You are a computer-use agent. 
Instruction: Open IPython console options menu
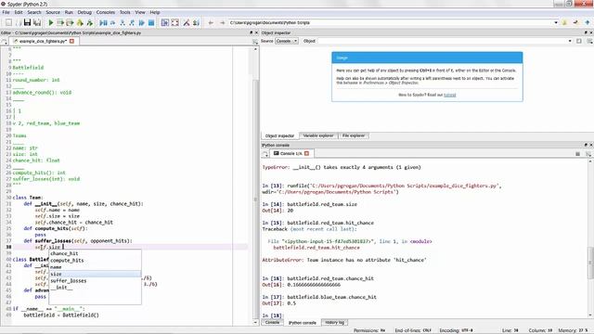pos(588,154)
